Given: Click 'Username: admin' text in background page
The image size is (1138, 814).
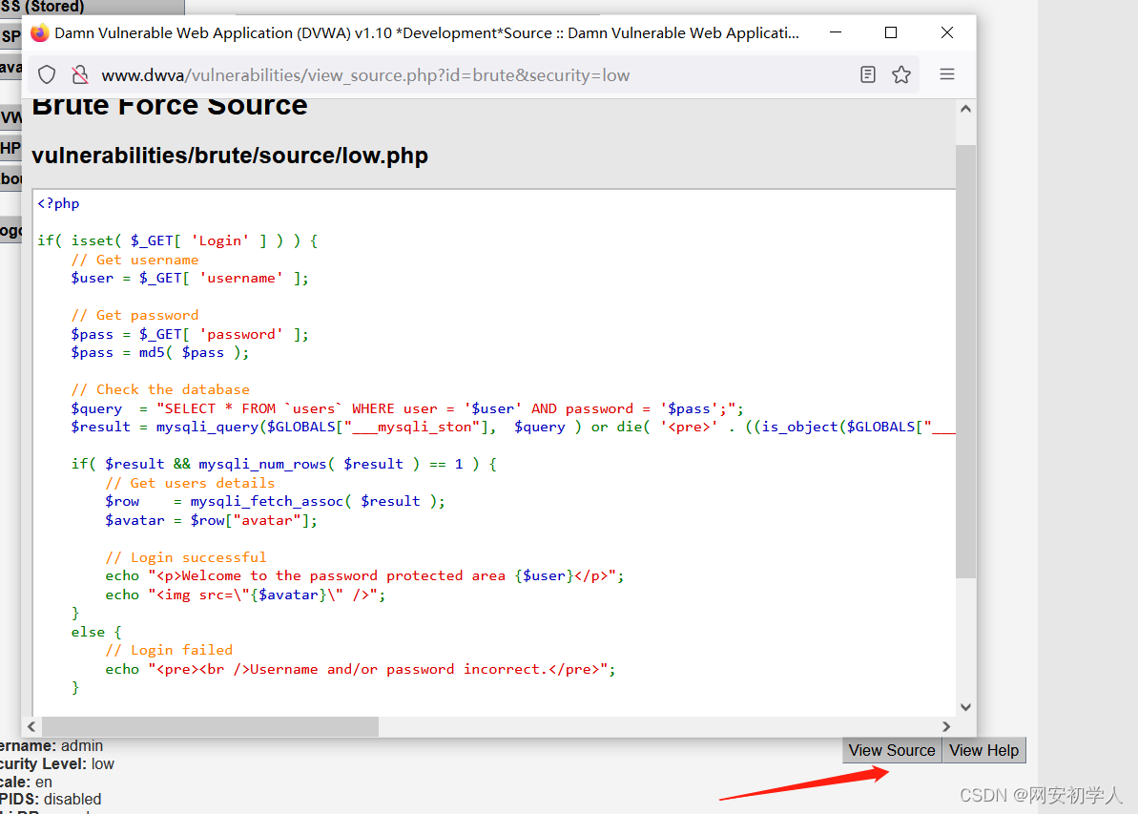Looking at the screenshot, I should click(x=52, y=745).
